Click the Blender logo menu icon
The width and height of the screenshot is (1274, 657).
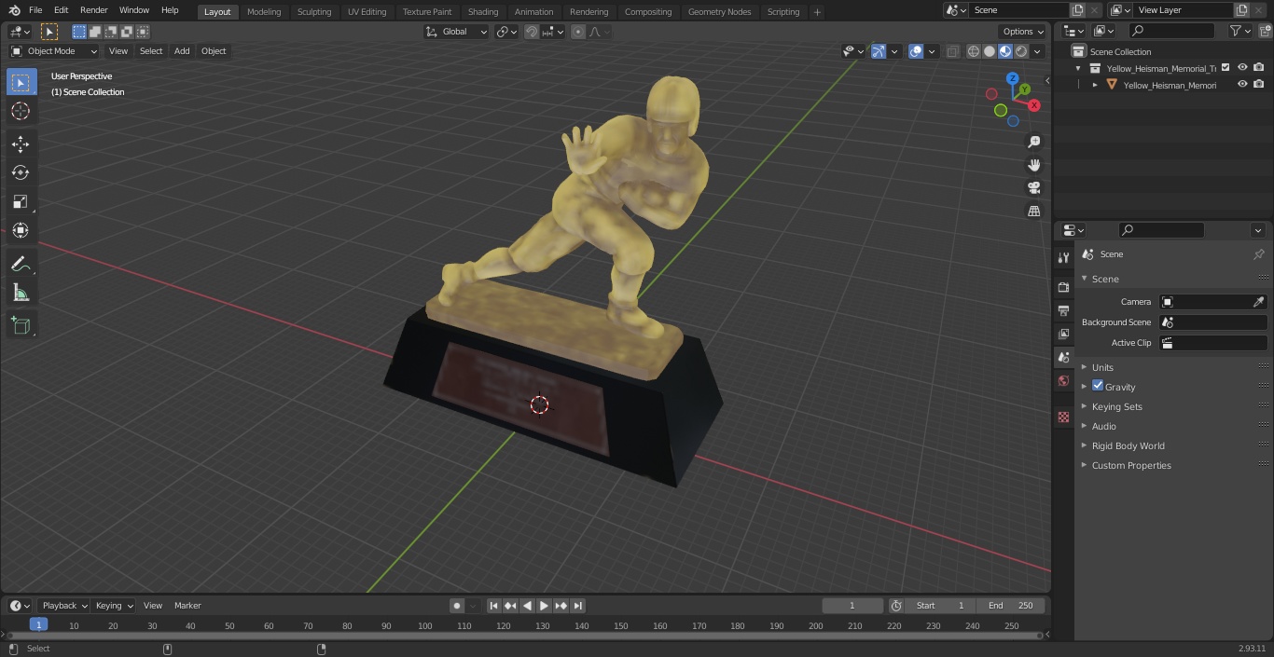[13, 10]
